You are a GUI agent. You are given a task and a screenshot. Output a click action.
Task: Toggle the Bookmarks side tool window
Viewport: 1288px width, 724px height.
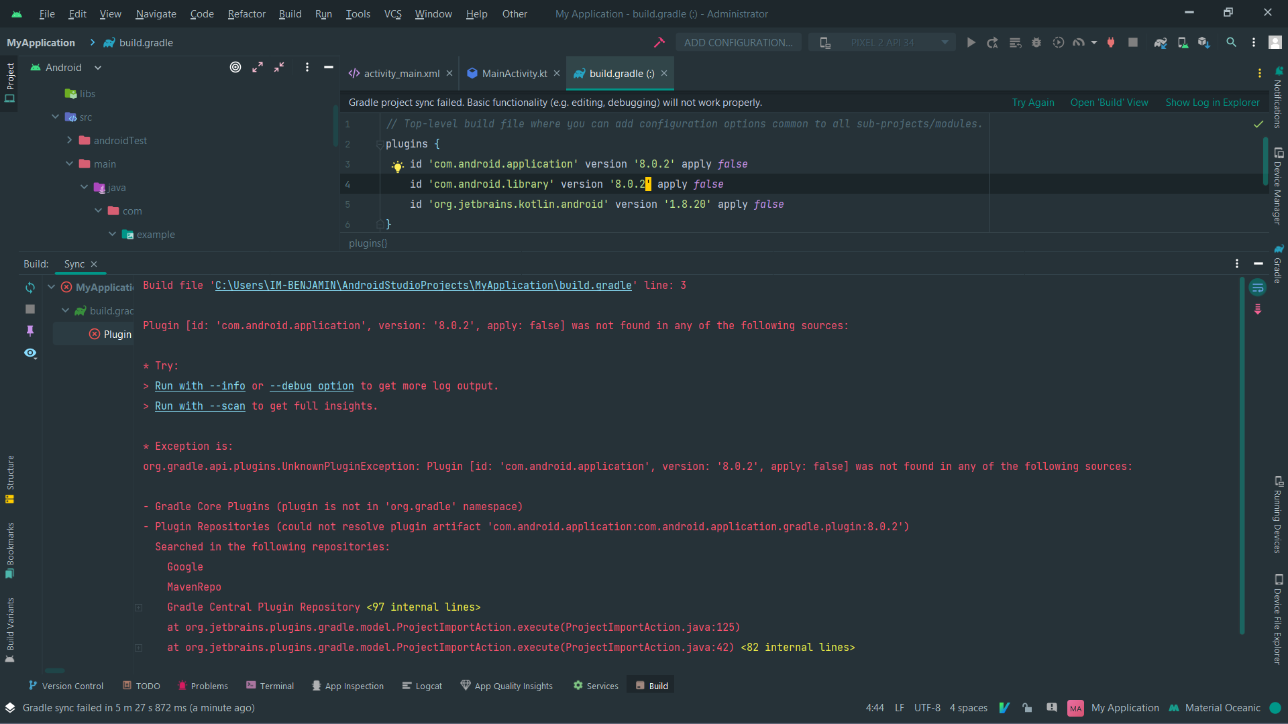pos(9,550)
